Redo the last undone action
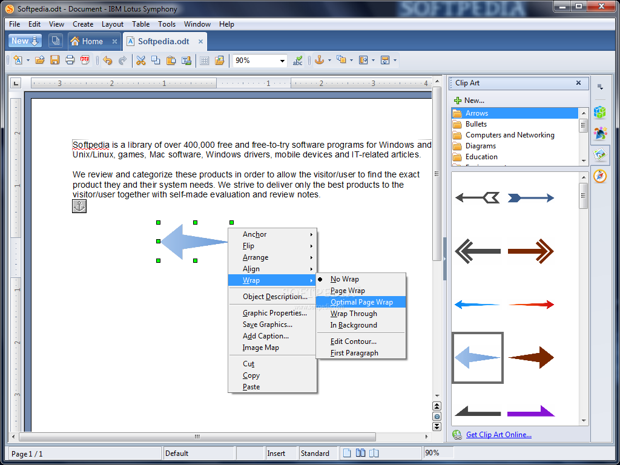Image resolution: width=620 pixels, height=465 pixels. (x=122, y=60)
